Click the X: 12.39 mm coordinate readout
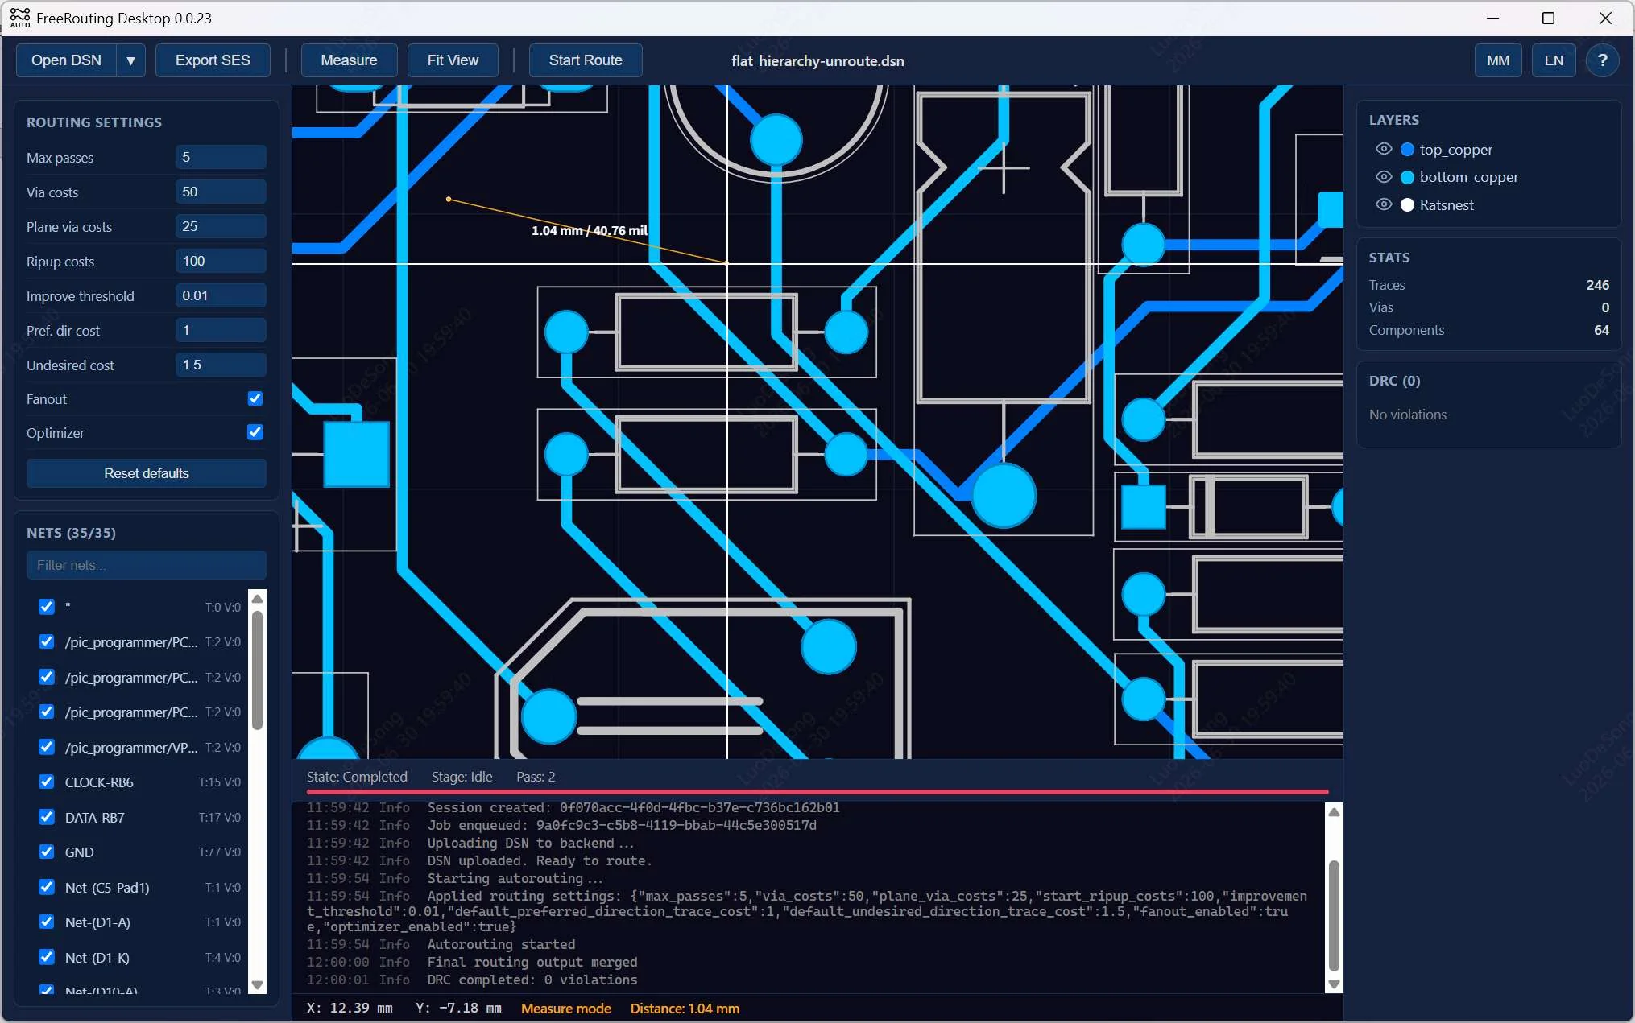 click(x=350, y=1009)
